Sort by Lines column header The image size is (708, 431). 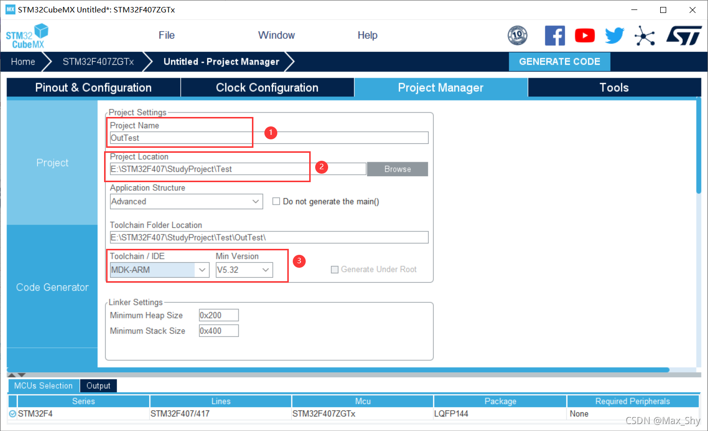coord(221,401)
